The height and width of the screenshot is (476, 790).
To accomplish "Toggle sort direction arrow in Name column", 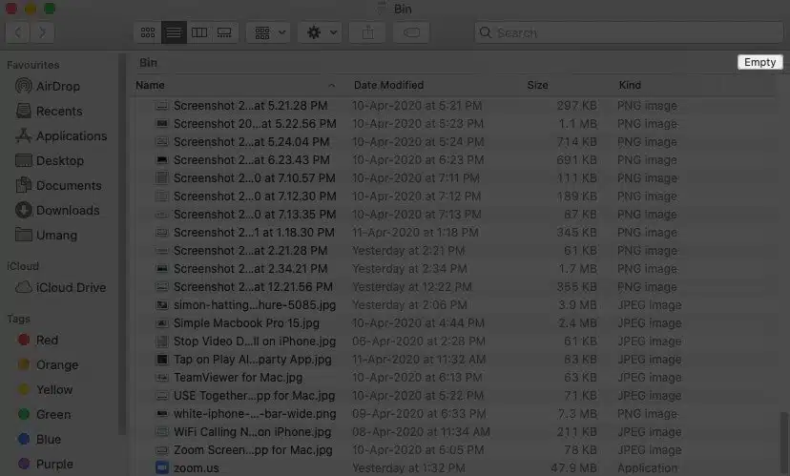I will (x=331, y=86).
